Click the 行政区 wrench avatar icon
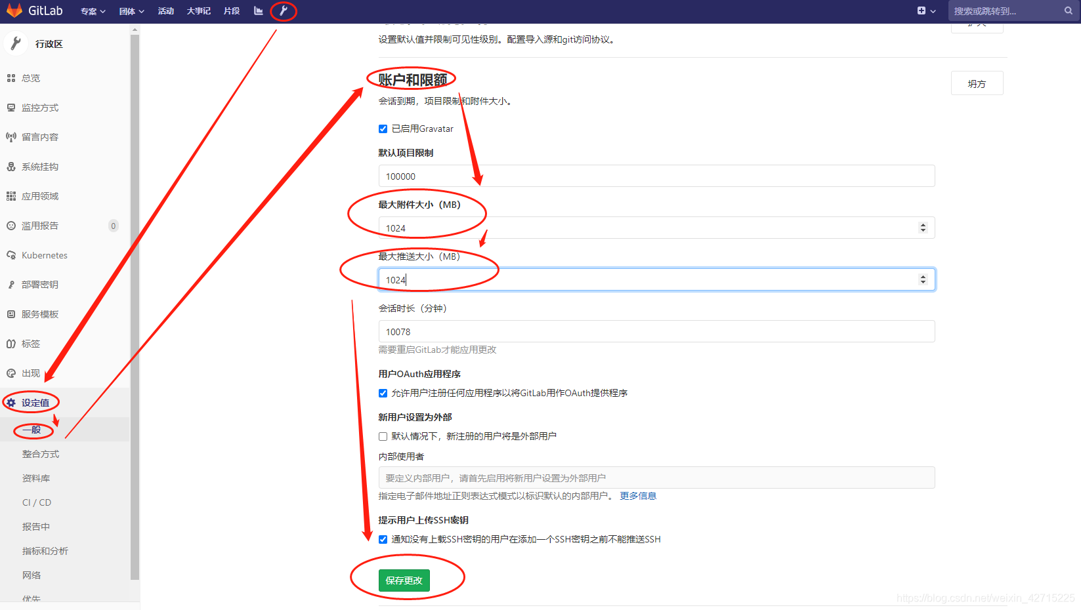1081x610 pixels. pyautogui.click(x=15, y=43)
